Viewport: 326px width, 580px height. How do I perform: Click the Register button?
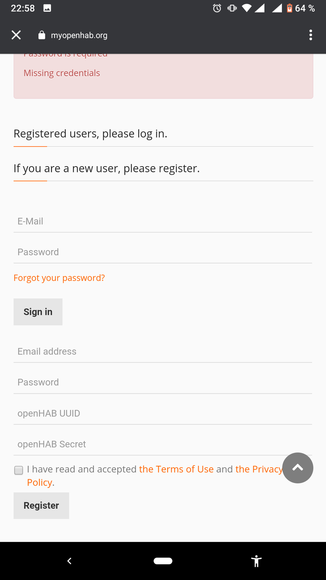point(41,505)
